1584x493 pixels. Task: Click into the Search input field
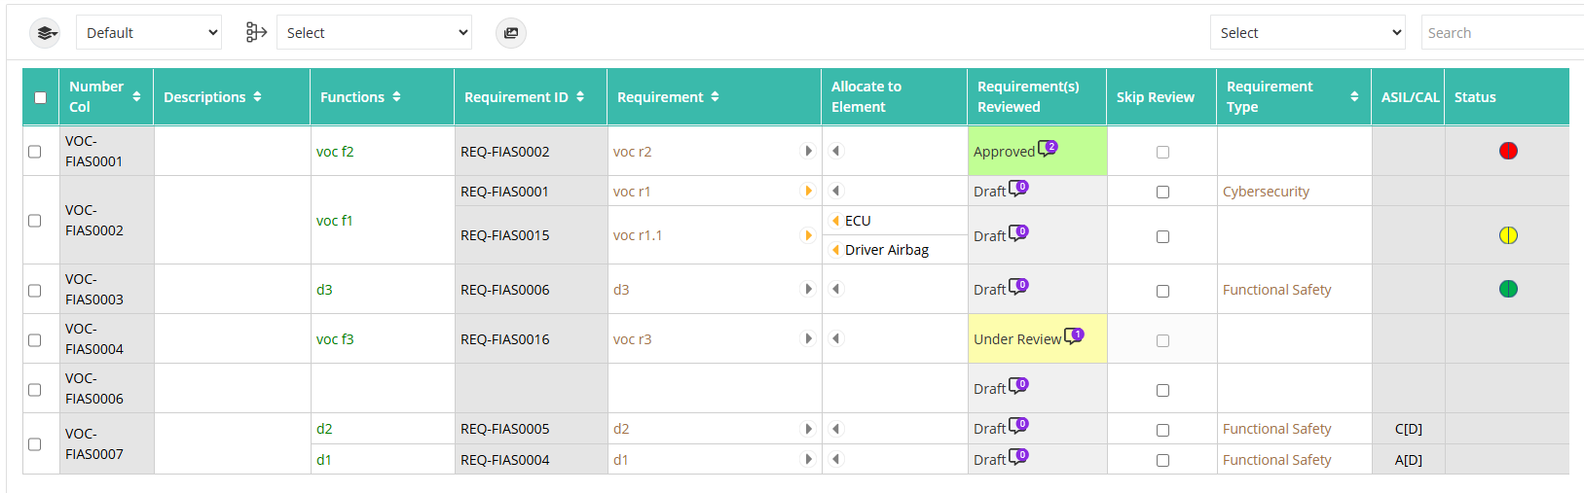pos(1502,32)
